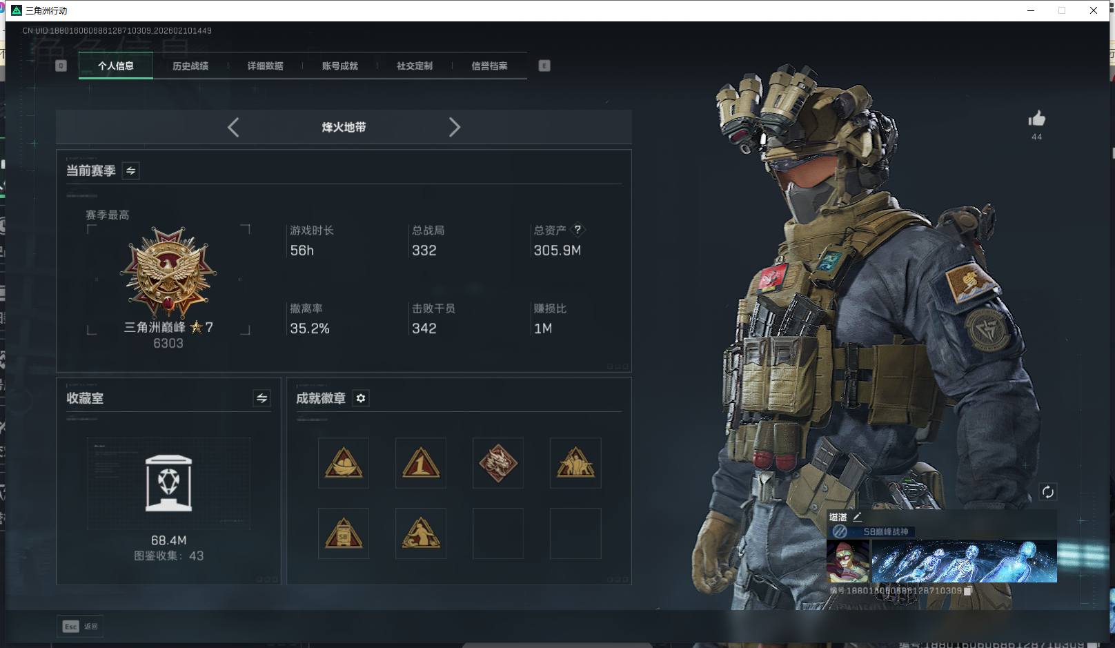Select the S8 achievement badge
This screenshot has width=1115, height=648.
344,533
